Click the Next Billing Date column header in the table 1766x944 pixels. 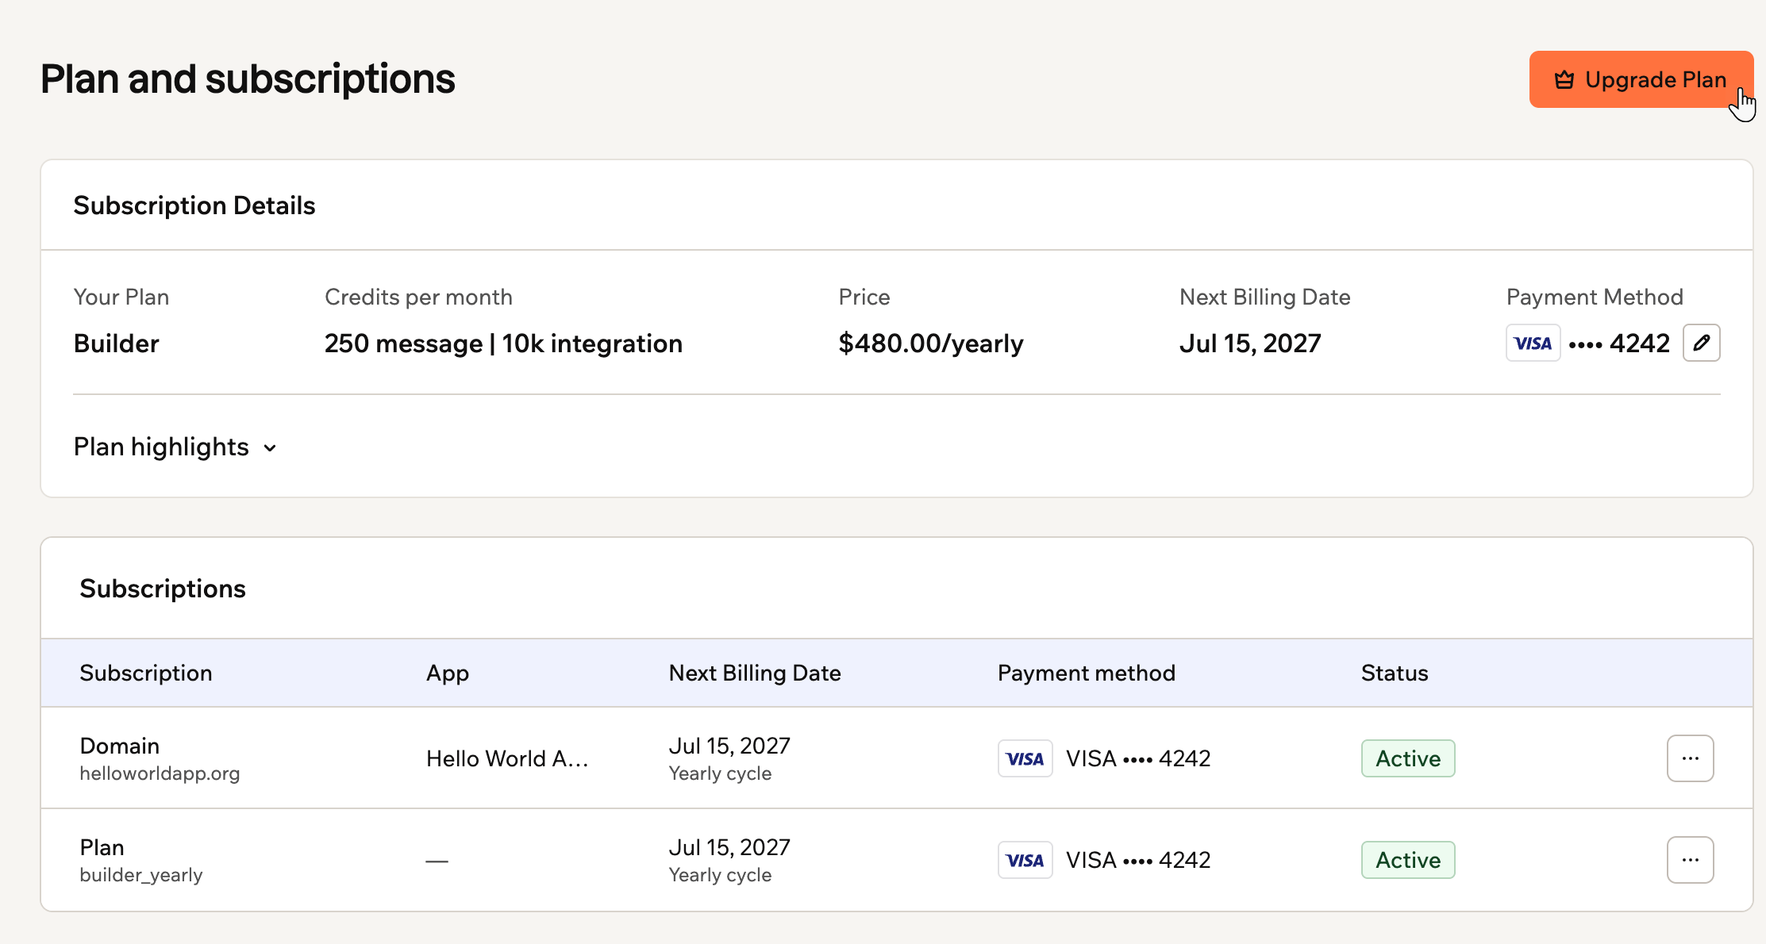(755, 673)
